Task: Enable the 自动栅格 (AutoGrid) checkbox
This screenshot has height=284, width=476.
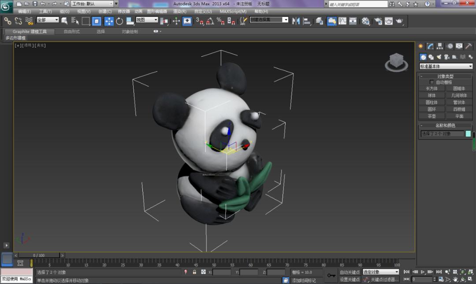Action: 431,81
